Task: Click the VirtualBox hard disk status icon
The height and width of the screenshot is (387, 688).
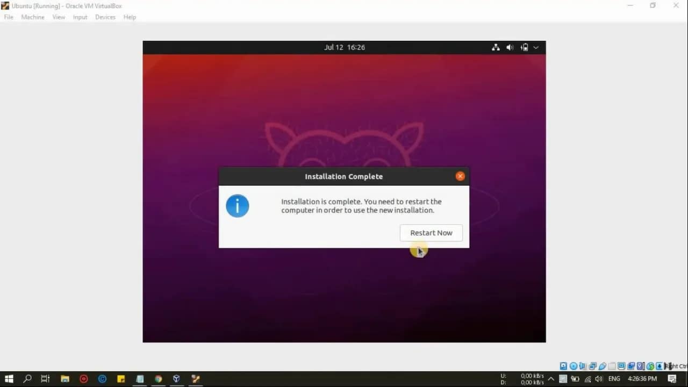Action: point(563,366)
